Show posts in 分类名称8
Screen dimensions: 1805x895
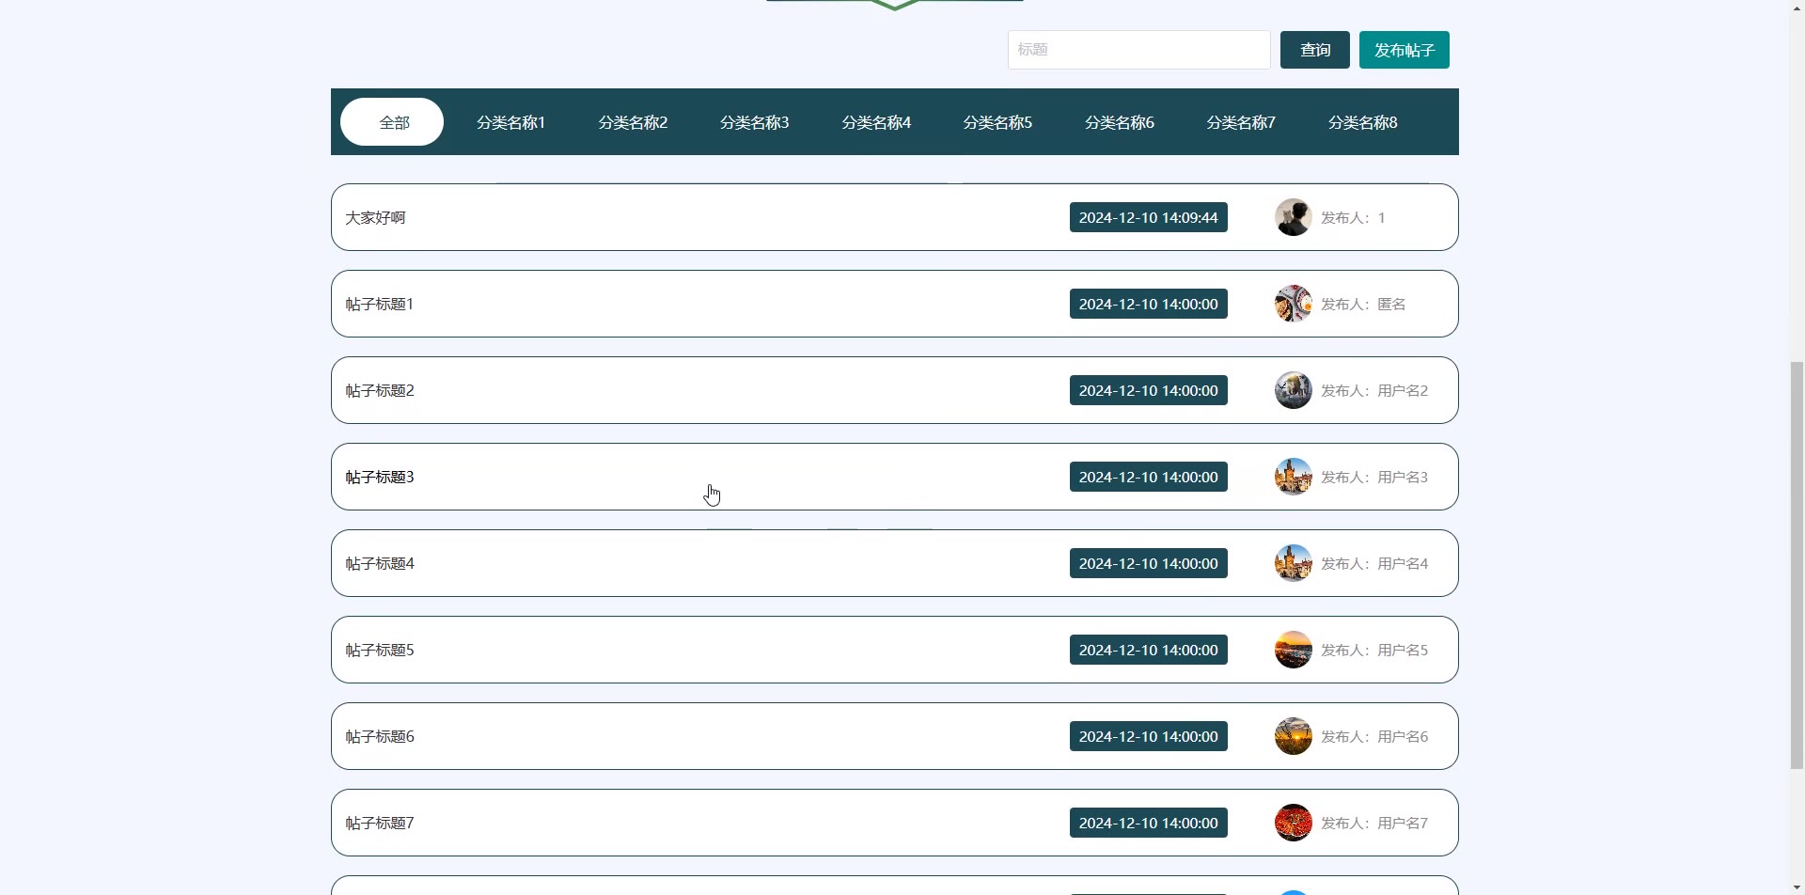(x=1363, y=122)
